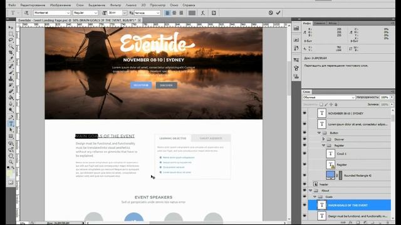Center text alignment in options bar
This screenshot has width=401, height=225.
(174, 12)
